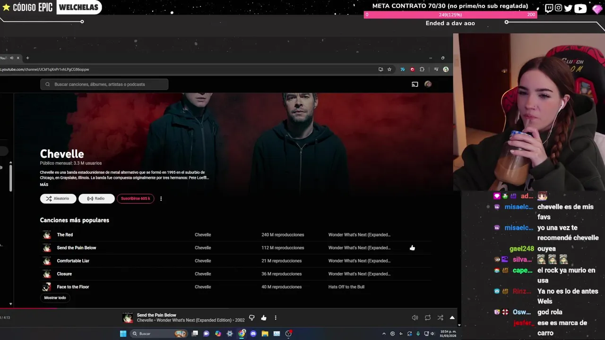Click the Comfortable Liar row artist Chevelle
Viewport: 605px width, 340px height.
click(203, 261)
